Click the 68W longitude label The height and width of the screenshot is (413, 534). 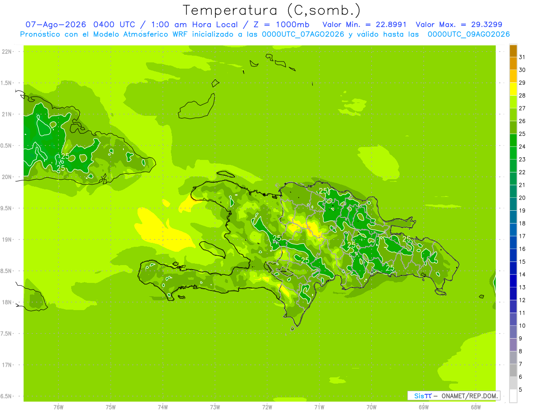[476, 407]
